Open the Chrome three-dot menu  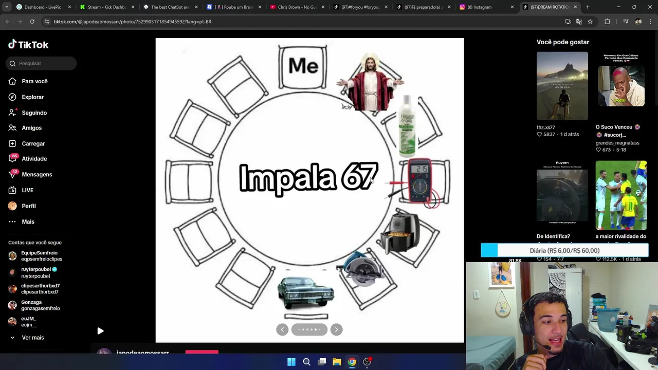pos(650,22)
